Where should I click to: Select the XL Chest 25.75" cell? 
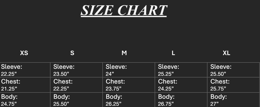point(234,85)
